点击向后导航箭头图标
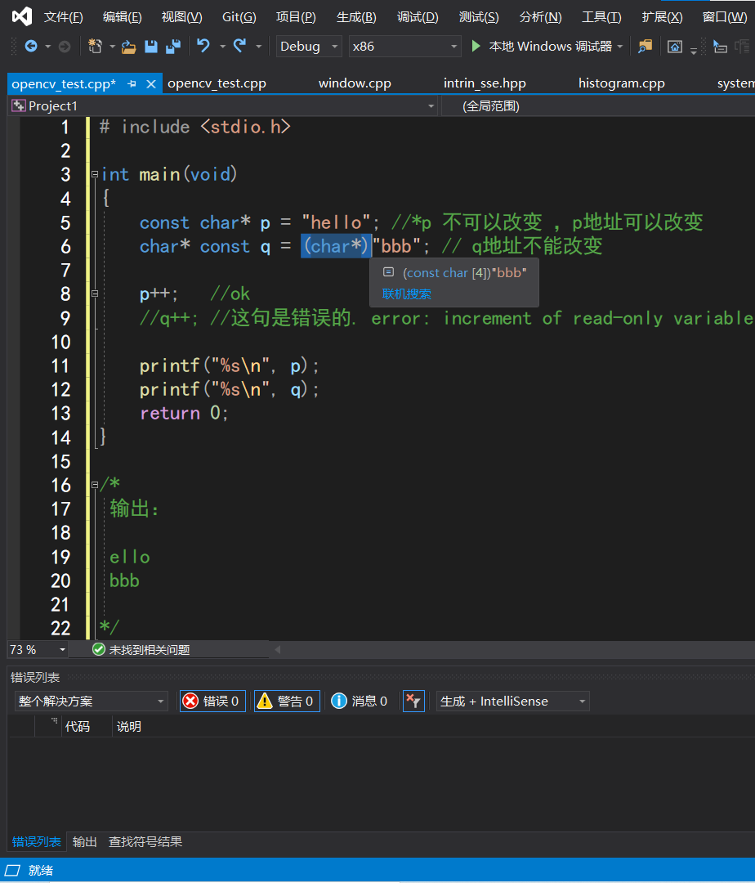The height and width of the screenshot is (883, 755). [x=32, y=47]
